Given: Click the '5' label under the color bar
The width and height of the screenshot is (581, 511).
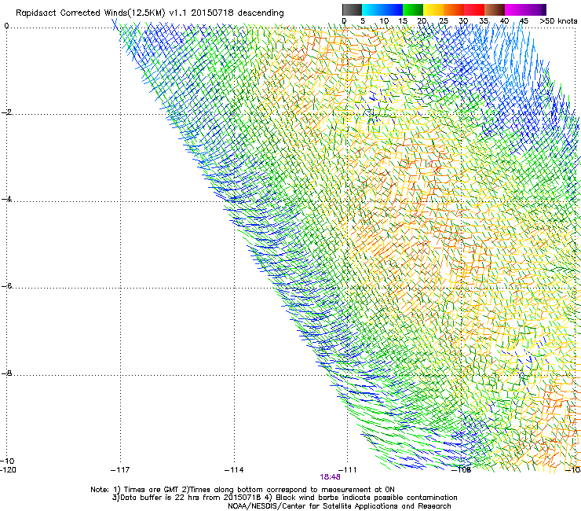Looking at the screenshot, I should point(363,21).
